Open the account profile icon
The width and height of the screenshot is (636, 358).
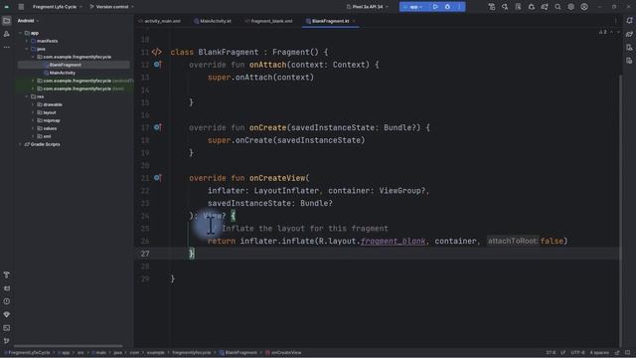(x=584, y=7)
